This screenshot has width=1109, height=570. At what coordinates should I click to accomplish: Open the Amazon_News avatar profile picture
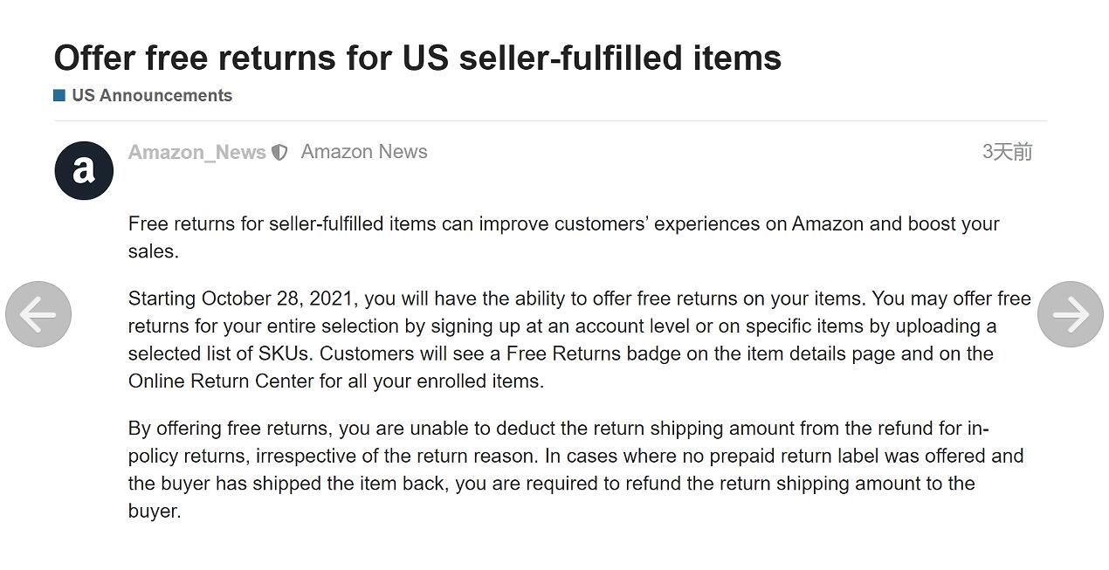84,170
